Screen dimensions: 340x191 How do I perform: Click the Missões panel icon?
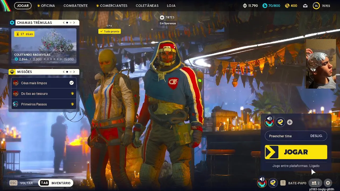click(12, 72)
